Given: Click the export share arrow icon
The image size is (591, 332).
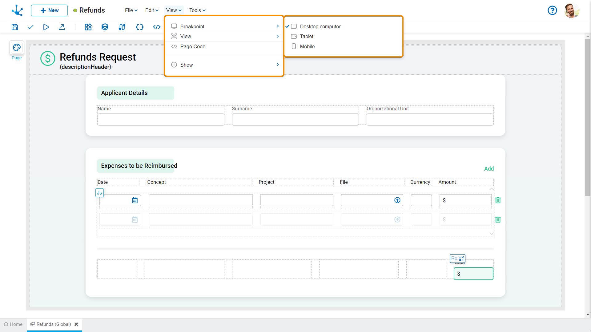Looking at the screenshot, I should (x=62, y=27).
